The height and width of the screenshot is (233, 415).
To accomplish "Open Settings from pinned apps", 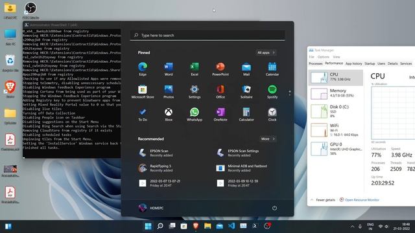I will click(x=195, y=92).
